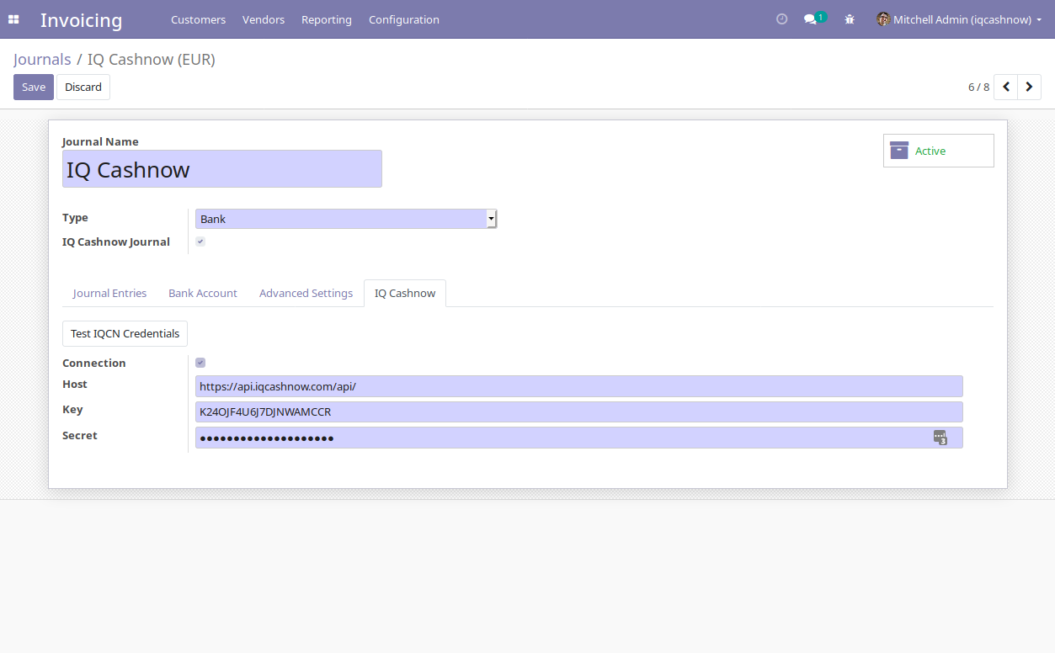This screenshot has height=653, width=1055.
Task: Click the Invoicing app title
Action: click(81, 19)
